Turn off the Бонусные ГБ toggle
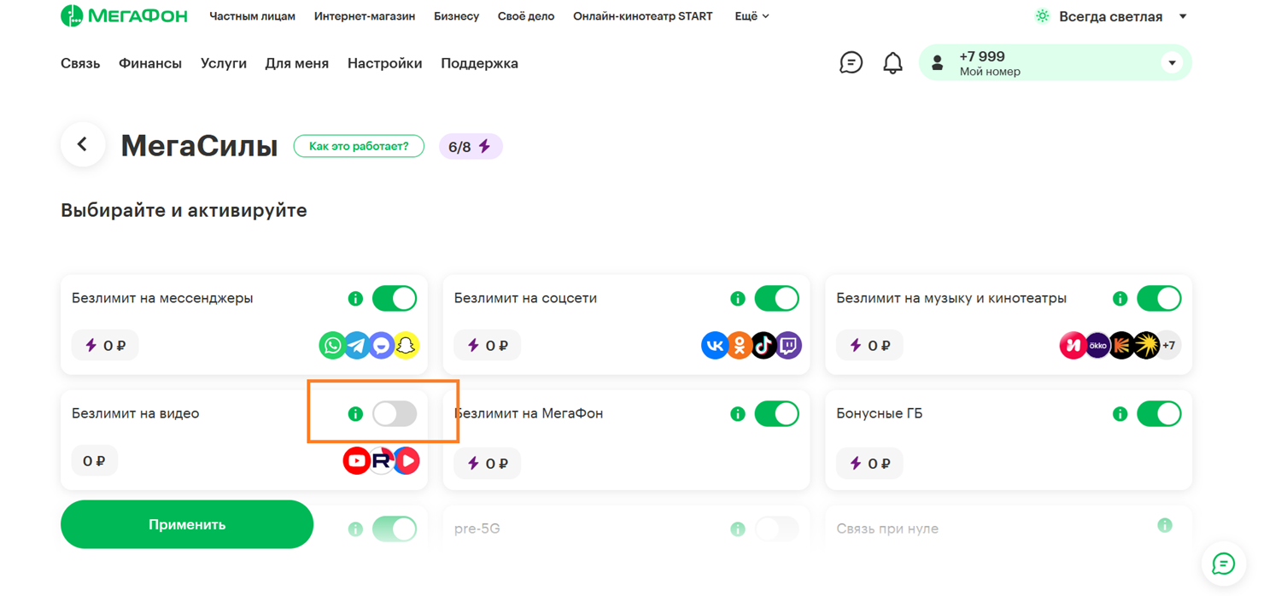The height and width of the screenshot is (596, 1281). click(1159, 414)
